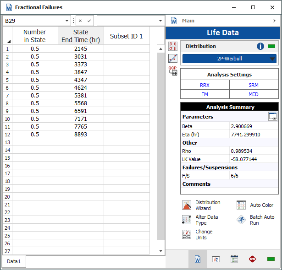Viewport: 282px width, 270px height.
Task: Click the blue distribution info icon
Action: [x=260, y=46]
